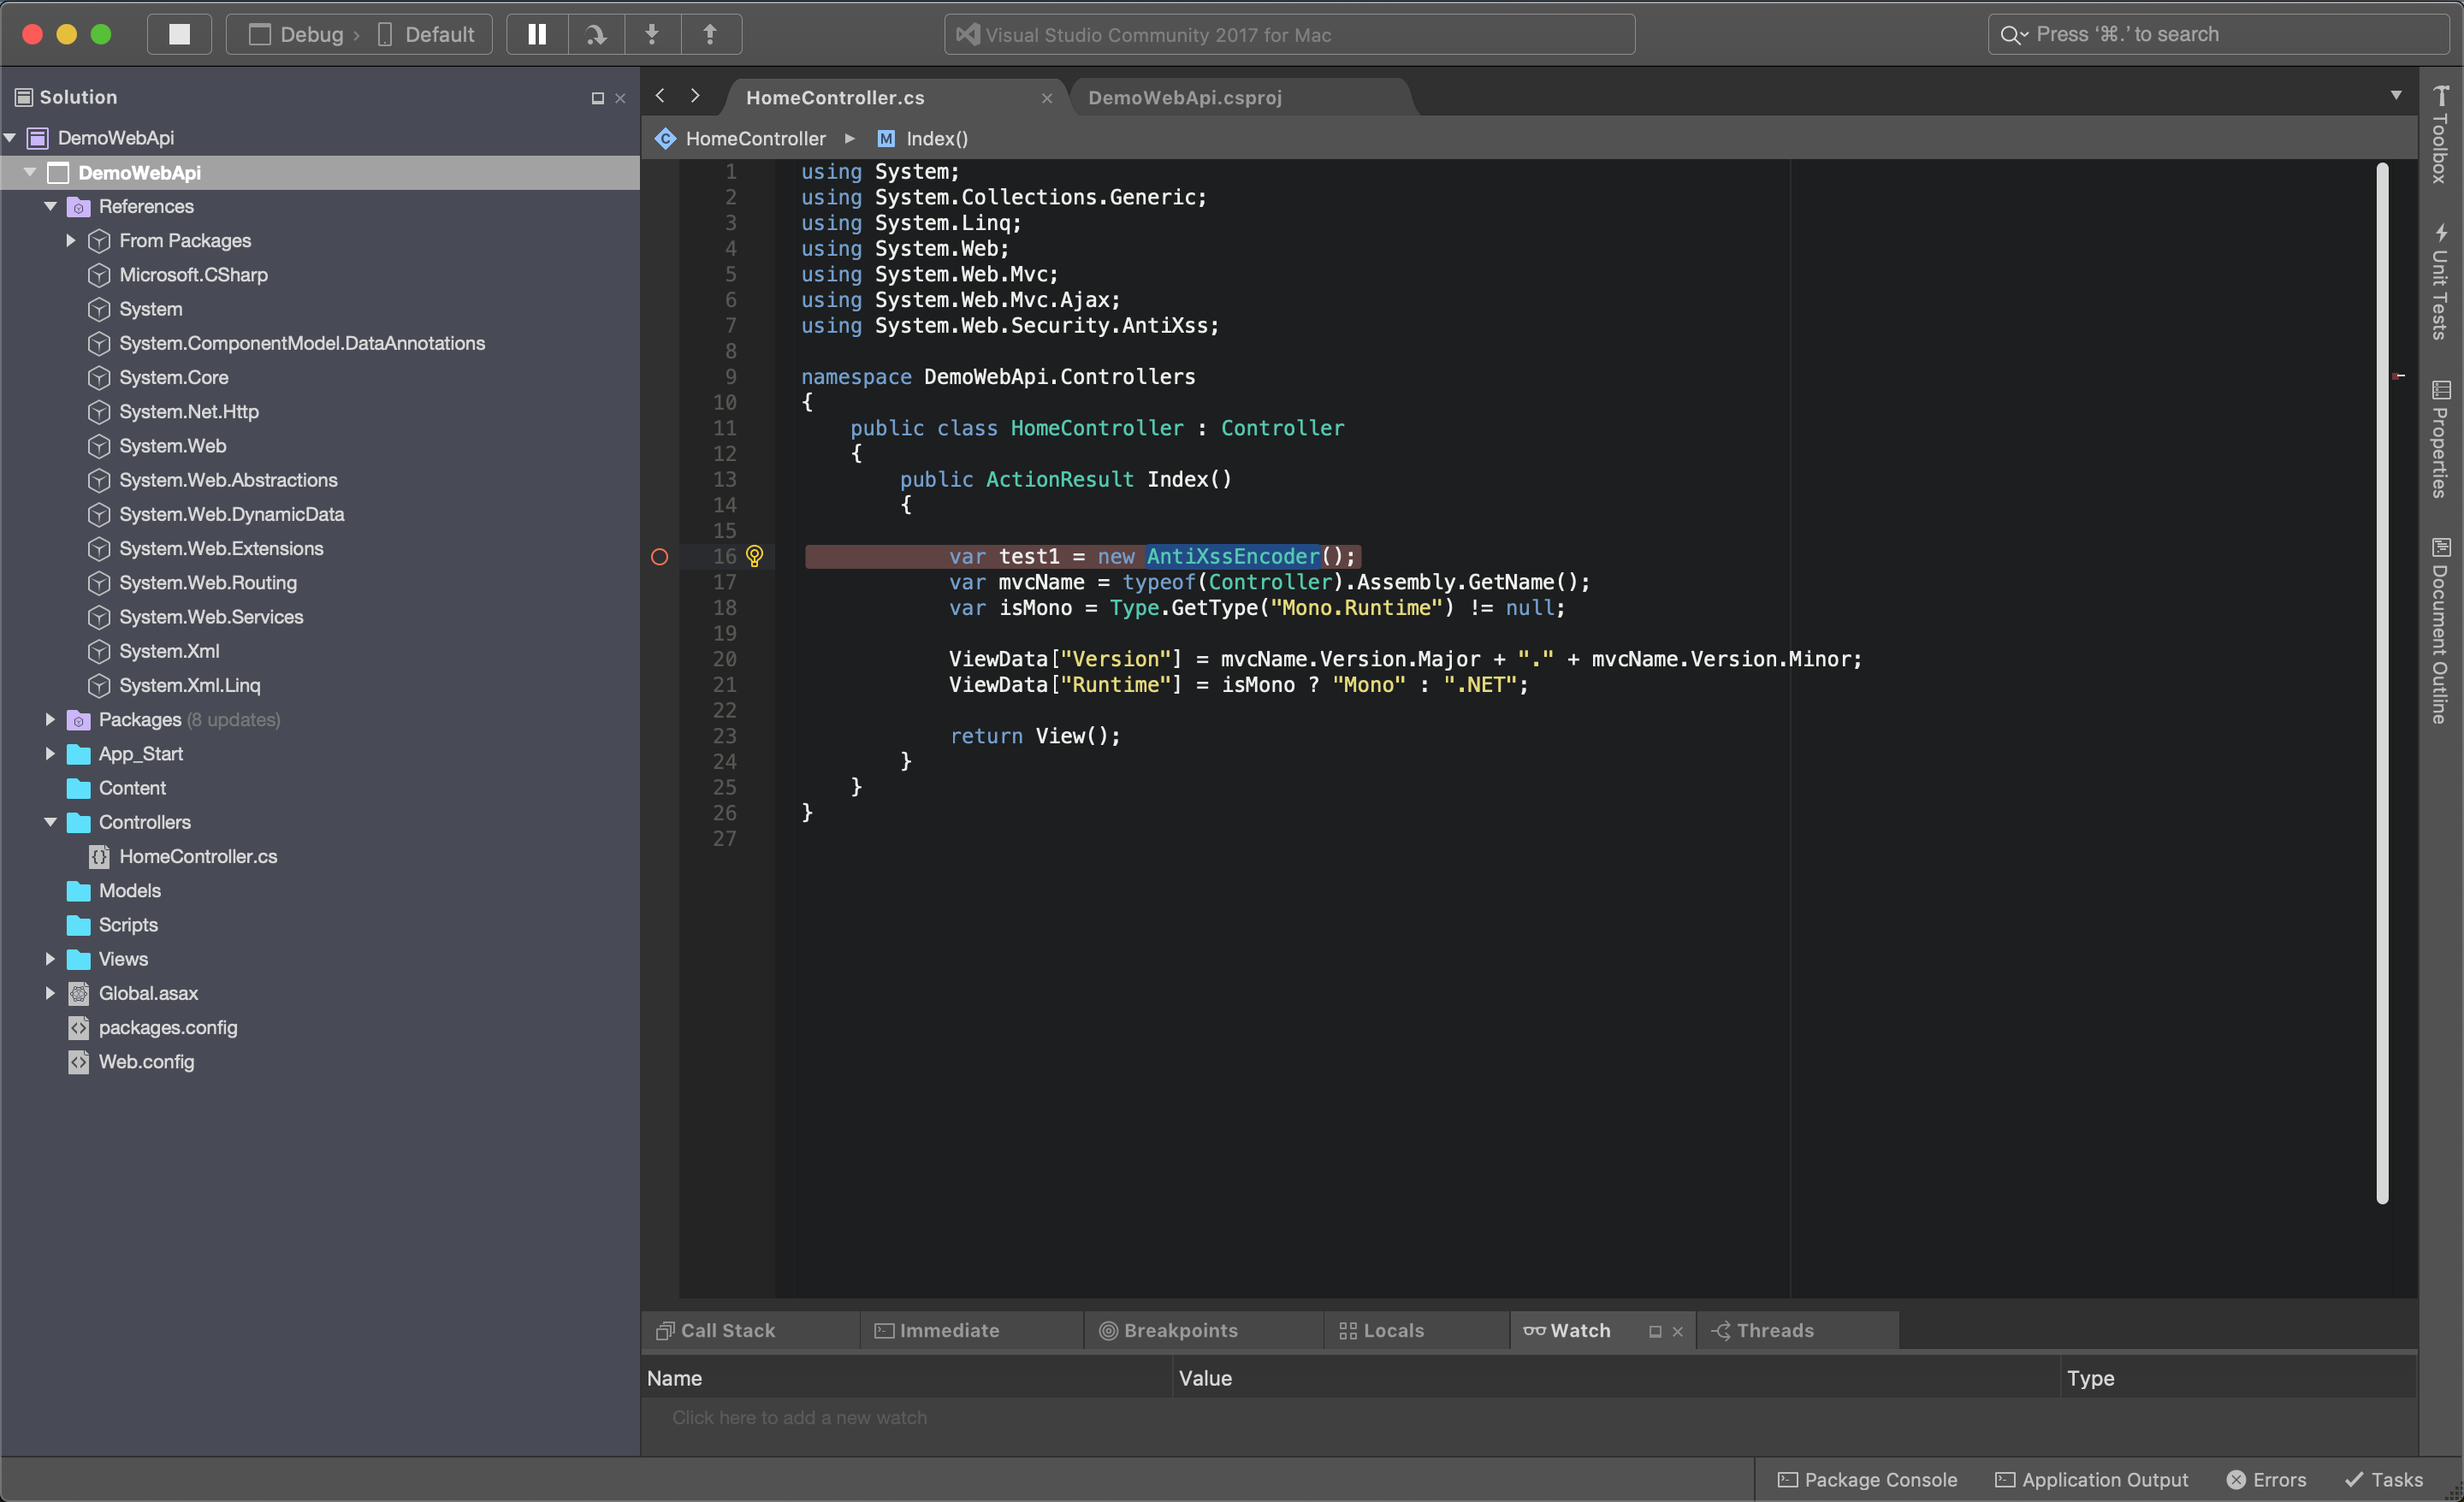
Task: Open the Errors pad in status bar
Action: (2266, 1479)
